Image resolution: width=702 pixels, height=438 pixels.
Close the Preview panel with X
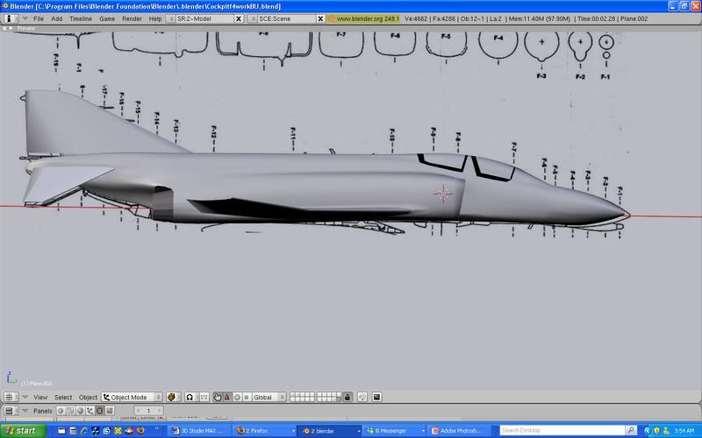(4, 29)
